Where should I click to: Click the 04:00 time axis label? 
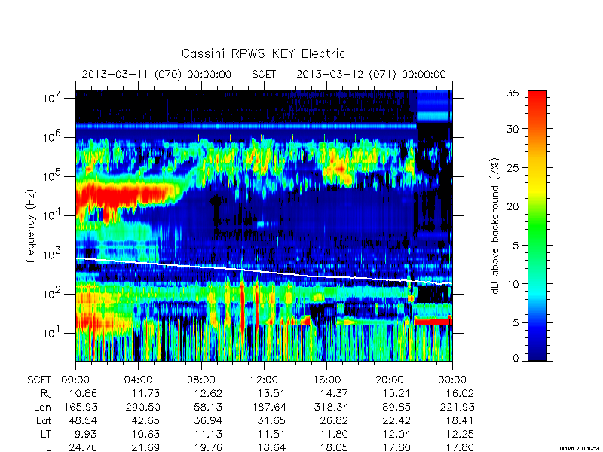(138, 380)
